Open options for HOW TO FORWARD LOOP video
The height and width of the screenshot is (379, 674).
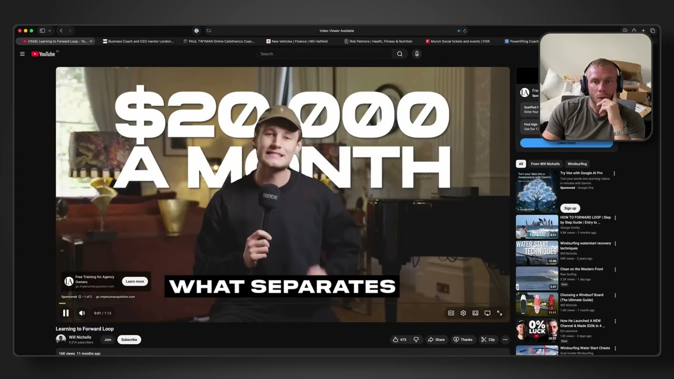coord(615,217)
